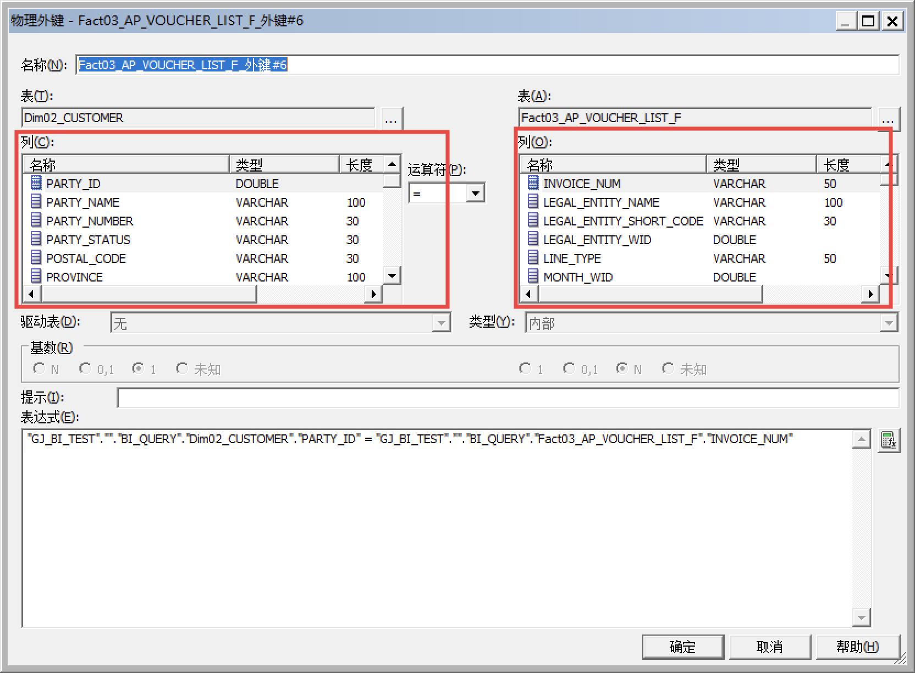Open the expression builder calculator icon
The image size is (915, 673).
[x=888, y=440]
